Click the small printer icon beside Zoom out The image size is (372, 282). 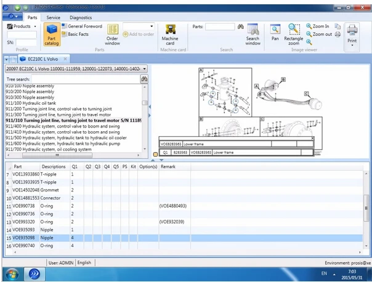click(338, 34)
